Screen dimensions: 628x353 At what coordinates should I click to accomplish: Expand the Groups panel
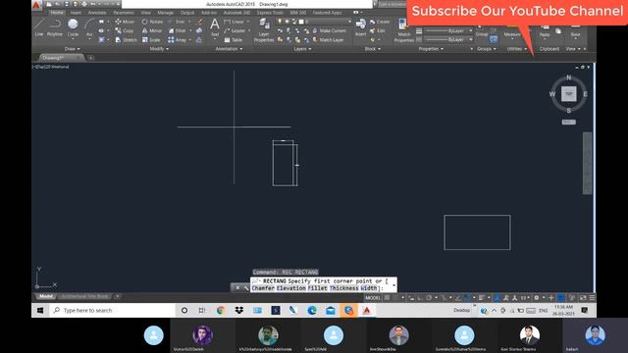click(487, 49)
